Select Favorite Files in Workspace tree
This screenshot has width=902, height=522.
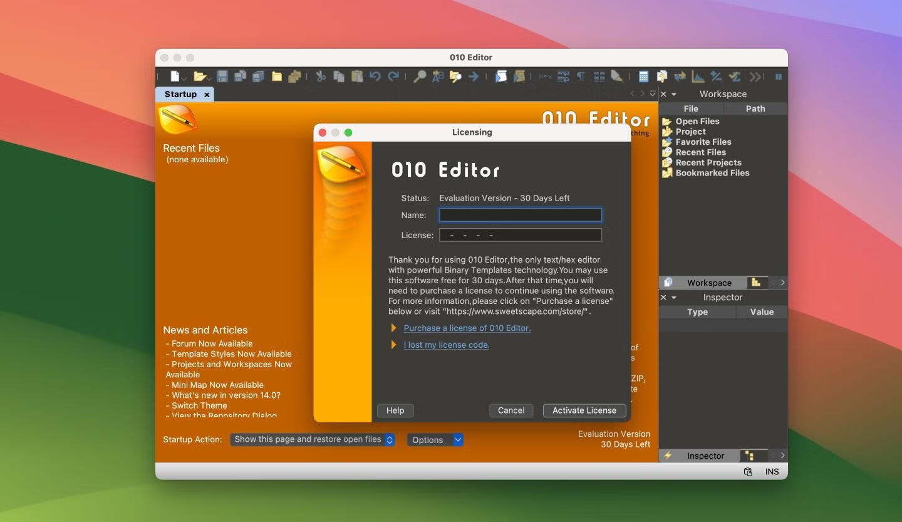[703, 142]
